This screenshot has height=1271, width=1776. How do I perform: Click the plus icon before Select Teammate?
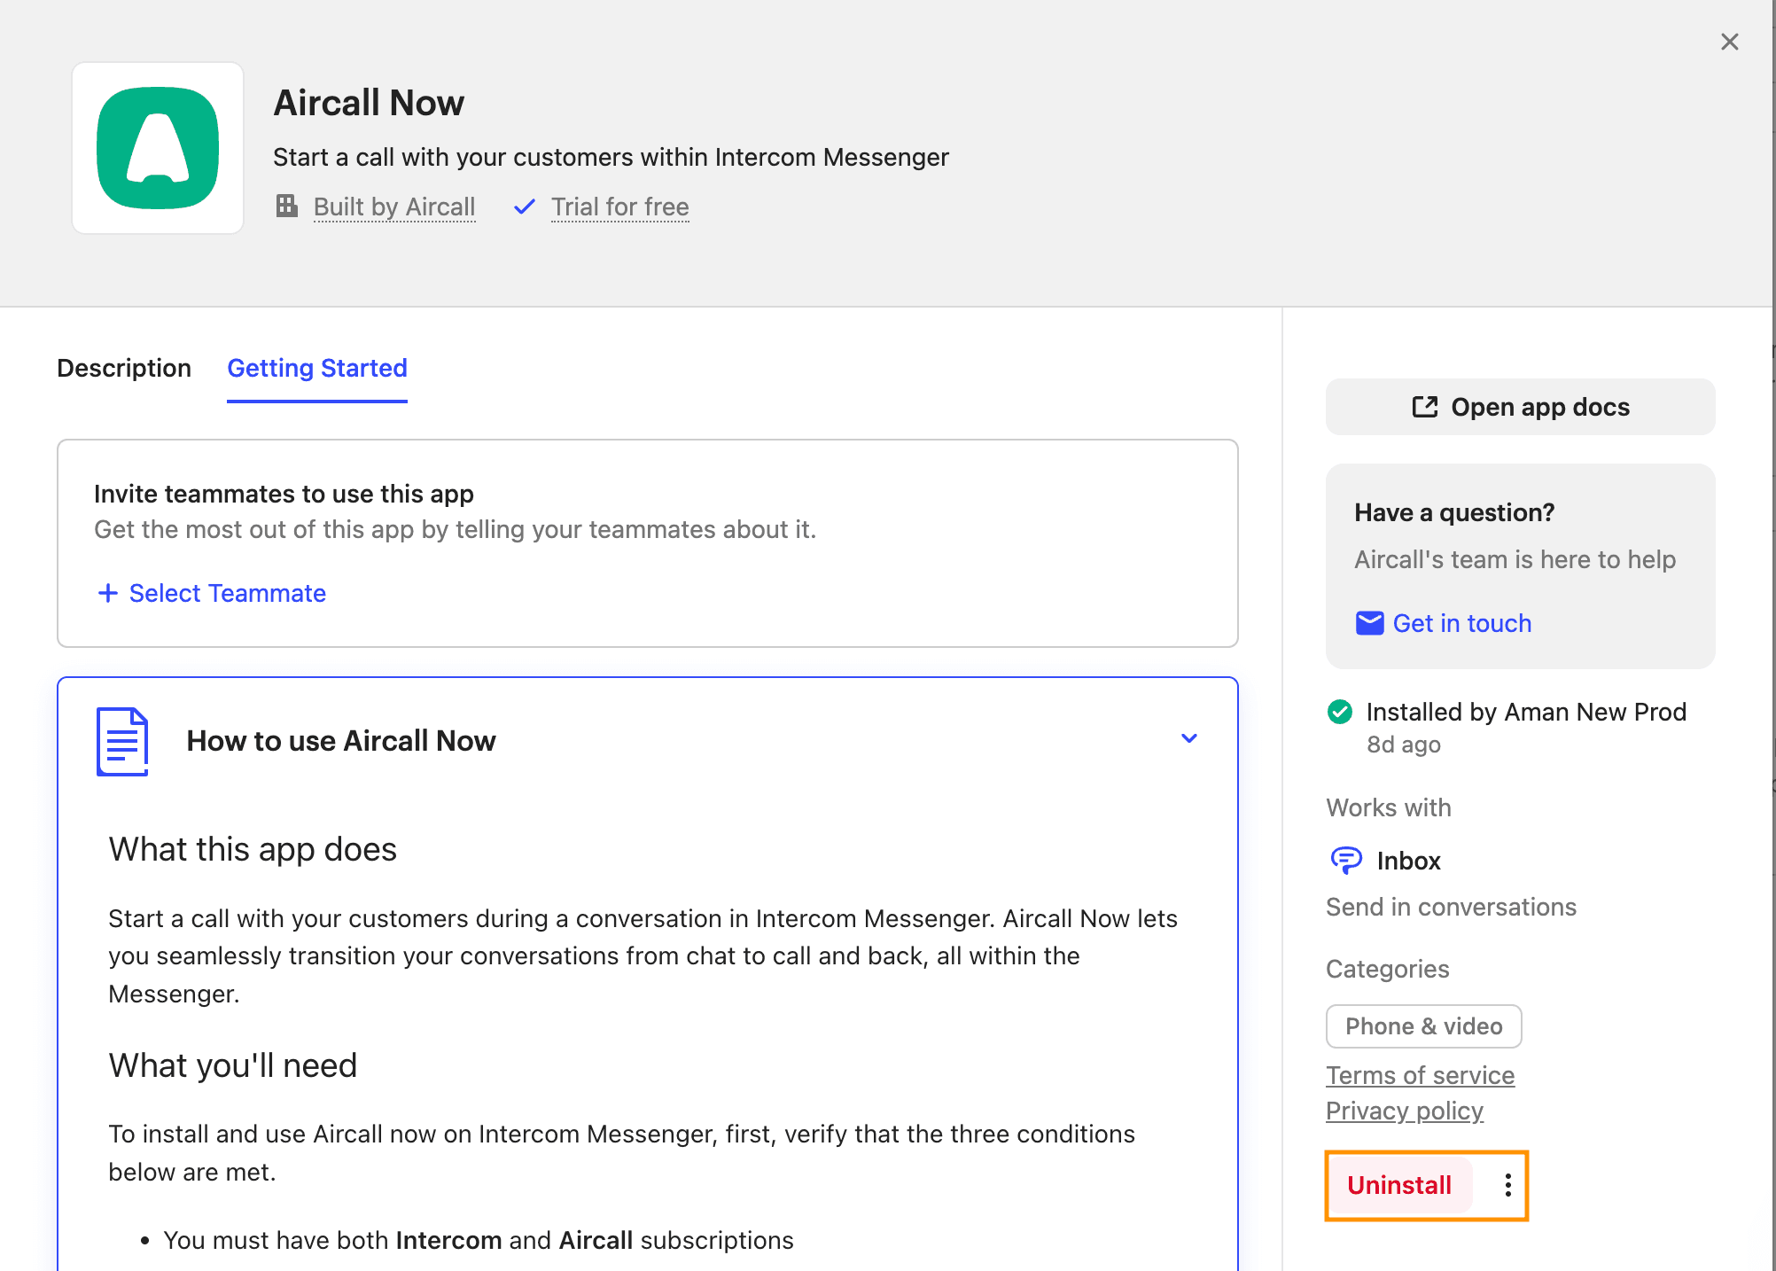(x=107, y=593)
